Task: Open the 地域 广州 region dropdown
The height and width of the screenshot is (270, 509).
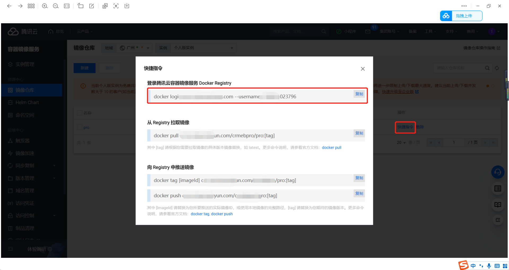Action: tap(135, 48)
